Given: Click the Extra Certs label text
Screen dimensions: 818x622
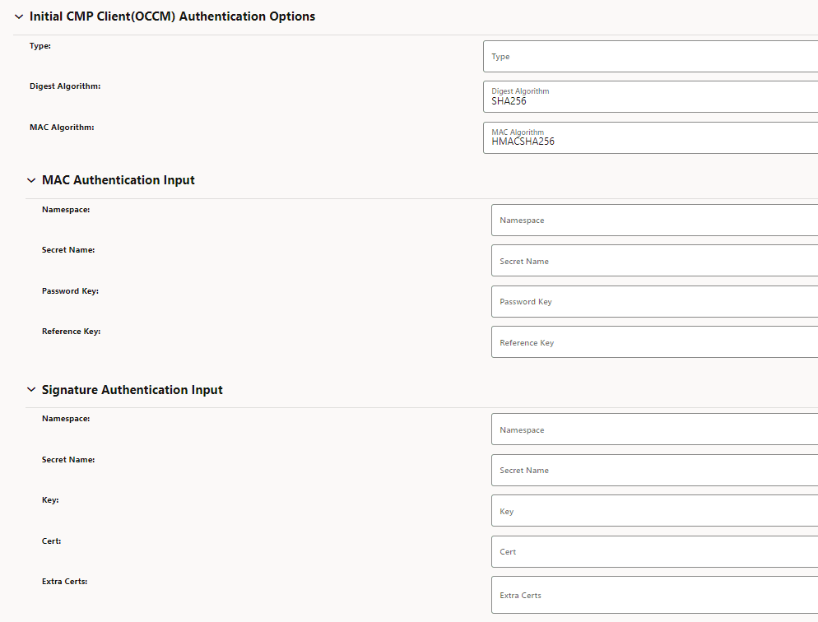Looking at the screenshot, I should [x=64, y=581].
